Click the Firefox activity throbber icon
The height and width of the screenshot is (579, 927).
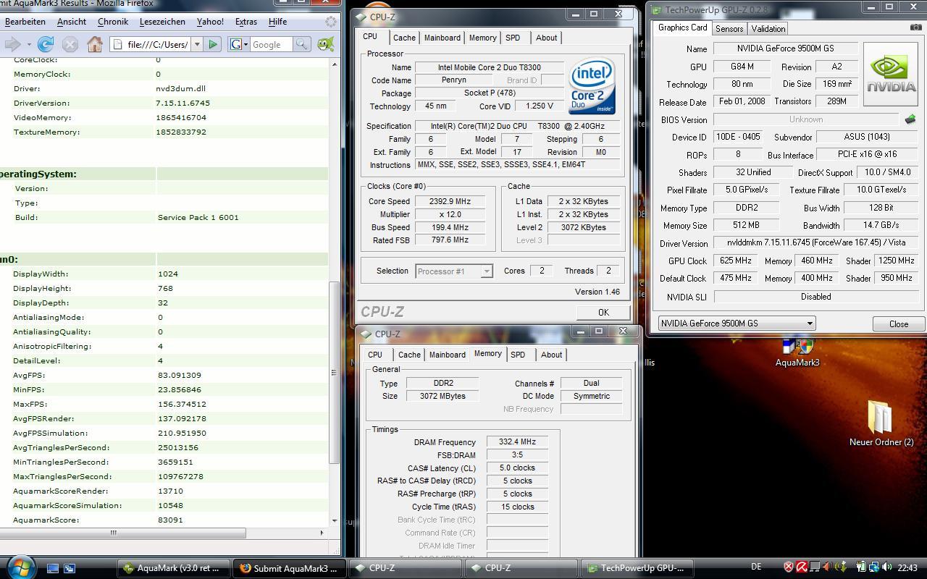[x=330, y=22]
